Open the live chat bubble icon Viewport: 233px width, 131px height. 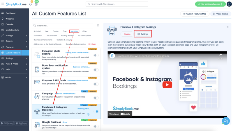(x=226, y=121)
